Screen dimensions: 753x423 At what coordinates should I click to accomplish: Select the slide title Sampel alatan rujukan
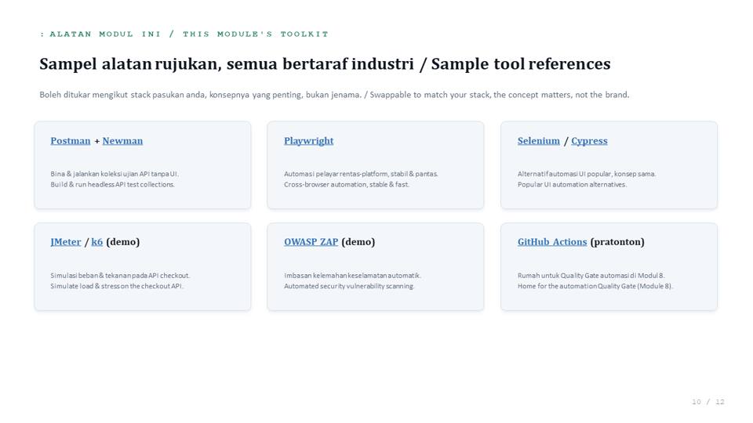pos(325,63)
